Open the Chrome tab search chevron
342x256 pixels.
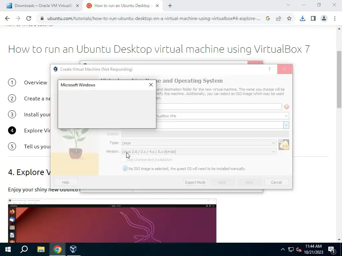[288, 5]
